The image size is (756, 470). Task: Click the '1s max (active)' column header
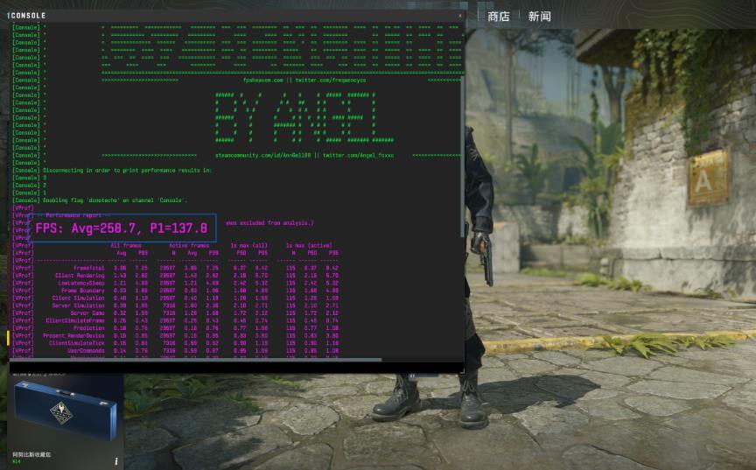(x=309, y=245)
